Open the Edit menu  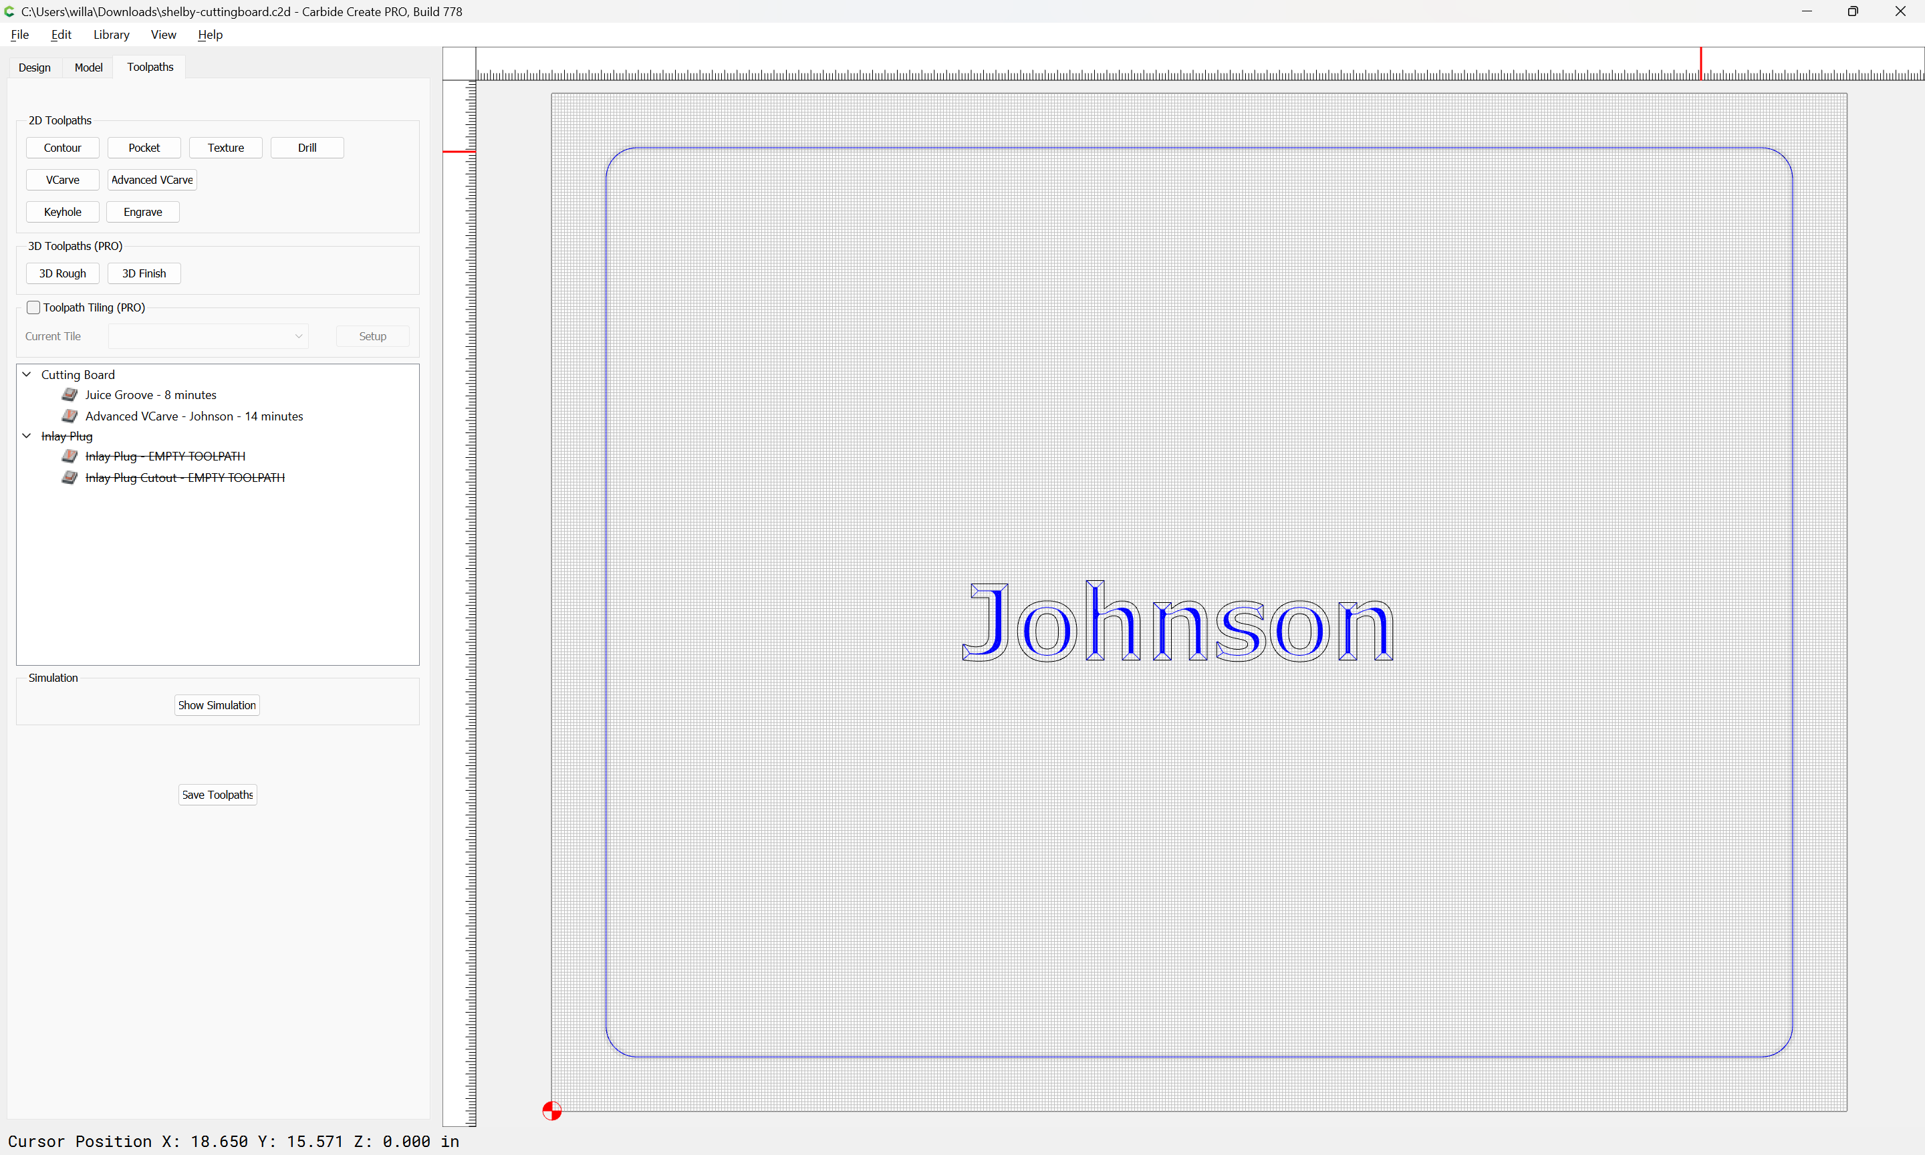(61, 34)
